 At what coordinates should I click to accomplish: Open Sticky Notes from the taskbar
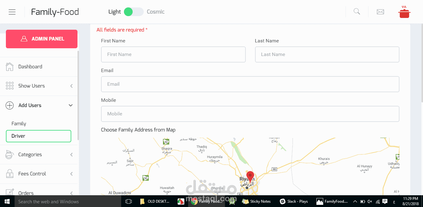tap(257, 201)
